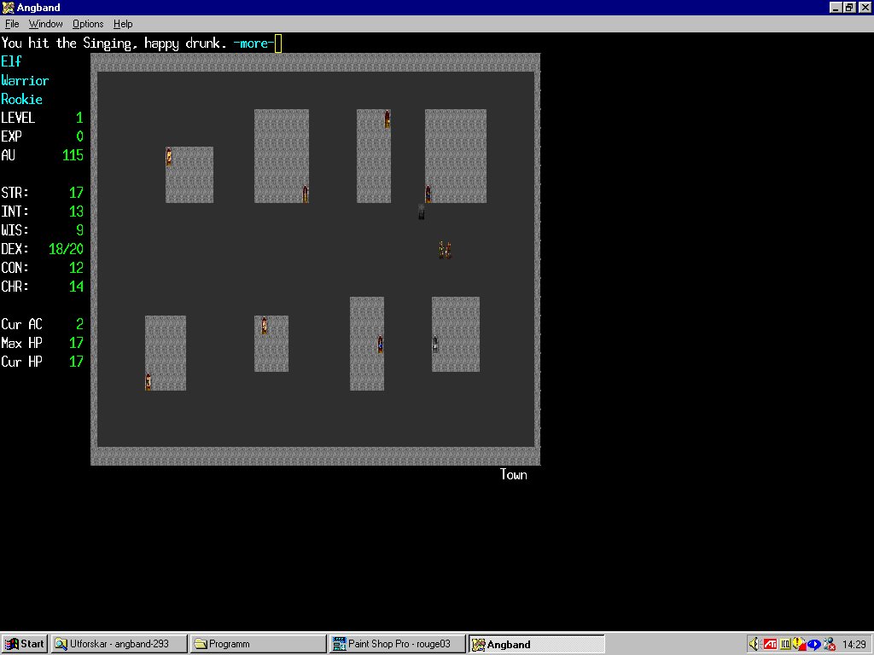The width and height of the screenshot is (874, 655).
Task: Click the Angband taskbar button
Action: 537,644
